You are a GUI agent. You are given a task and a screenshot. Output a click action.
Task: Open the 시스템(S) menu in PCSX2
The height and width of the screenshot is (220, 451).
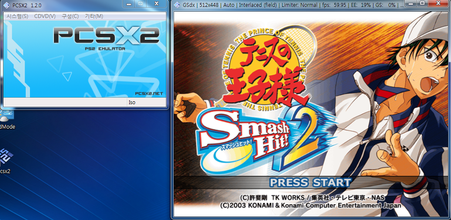pos(17,16)
